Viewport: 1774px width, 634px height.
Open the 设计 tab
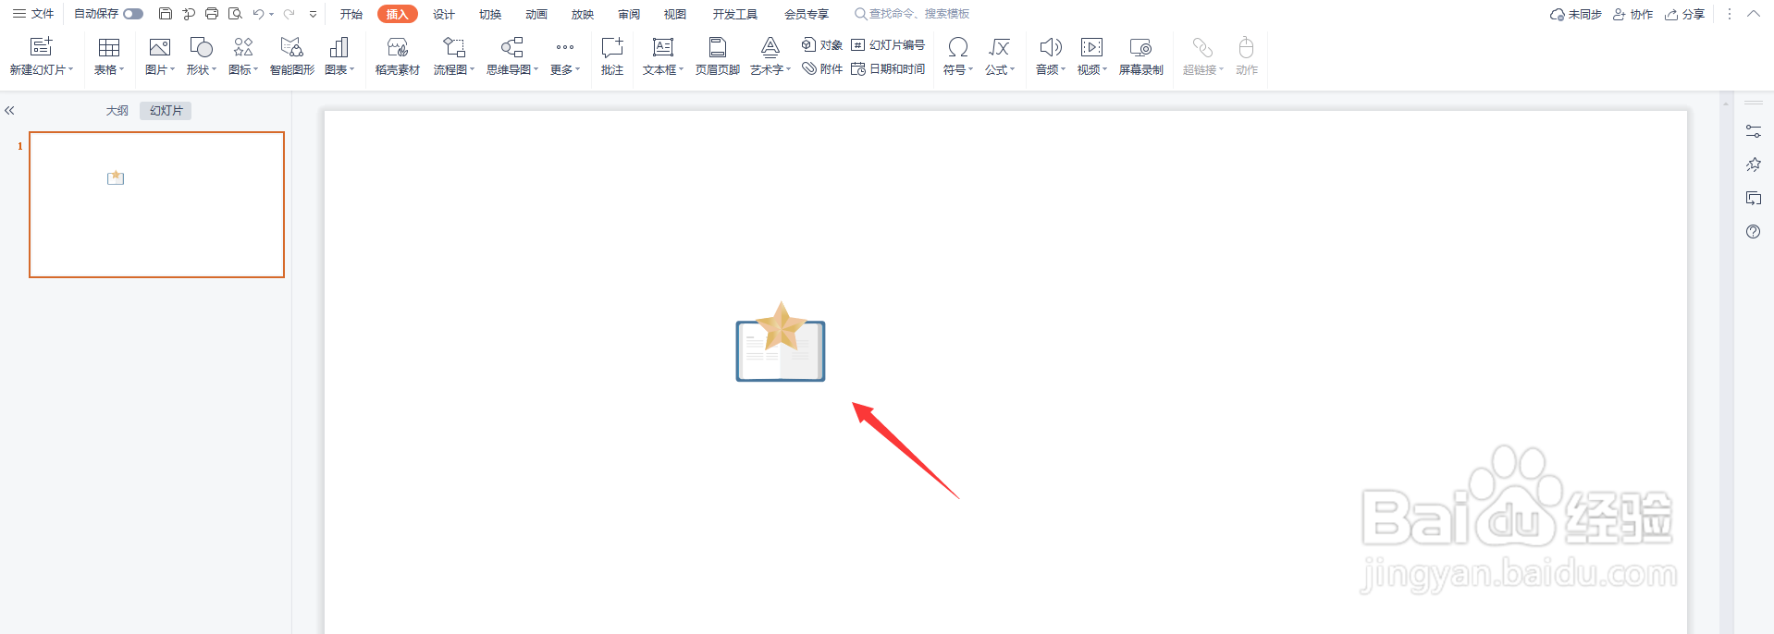(444, 14)
